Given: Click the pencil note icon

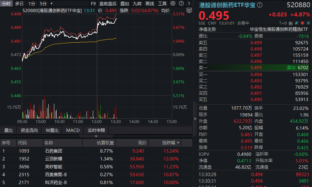Looking at the screenshot, I should (x=296, y=23).
